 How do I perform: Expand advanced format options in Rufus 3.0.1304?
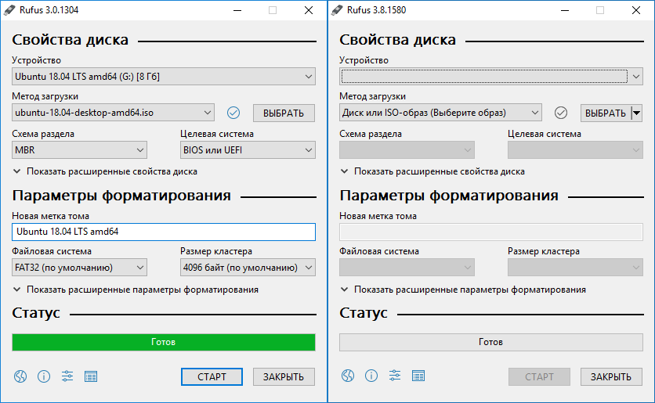(136, 290)
